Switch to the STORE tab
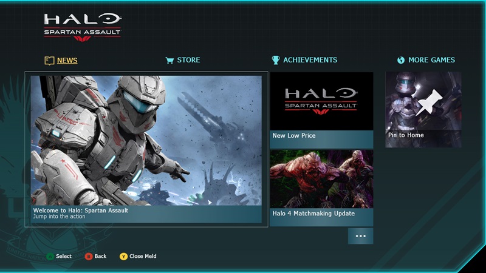 tap(188, 60)
